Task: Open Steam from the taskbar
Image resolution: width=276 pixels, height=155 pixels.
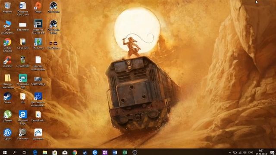Action: [85, 152]
